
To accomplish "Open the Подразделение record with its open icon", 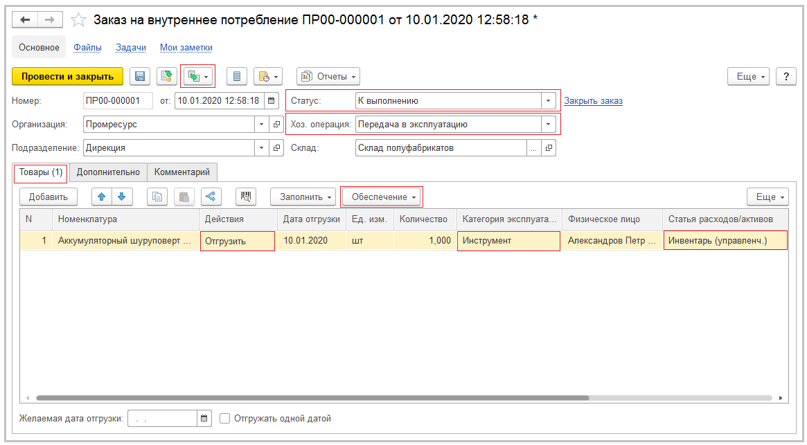I will pyautogui.click(x=276, y=148).
